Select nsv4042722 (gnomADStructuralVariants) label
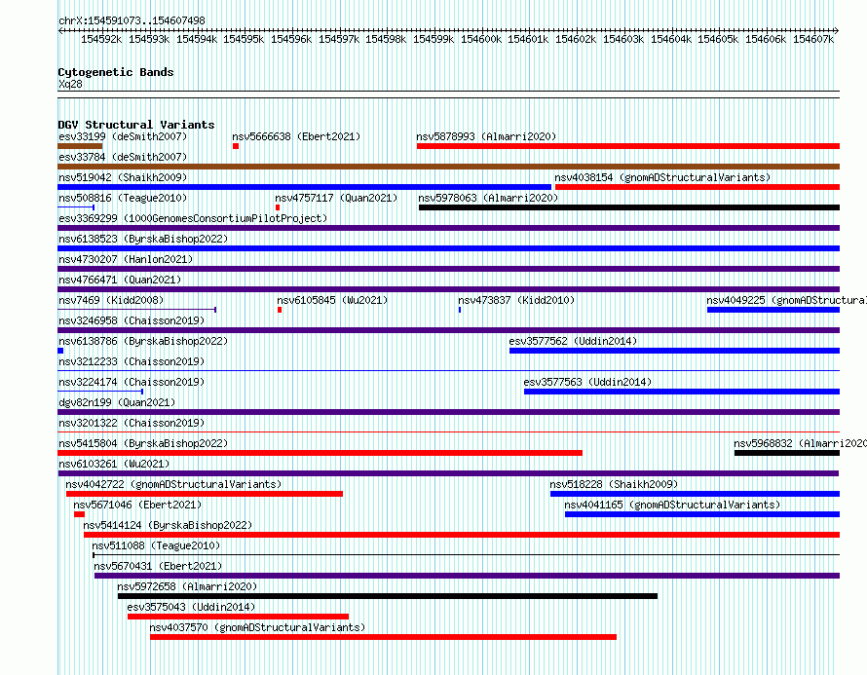Screen dimensions: 867x675 pos(173,484)
